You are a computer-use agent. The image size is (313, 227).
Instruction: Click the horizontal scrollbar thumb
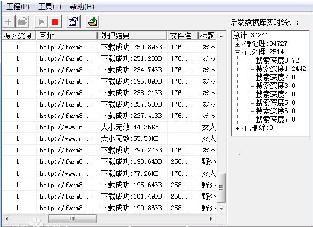click(x=72, y=219)
